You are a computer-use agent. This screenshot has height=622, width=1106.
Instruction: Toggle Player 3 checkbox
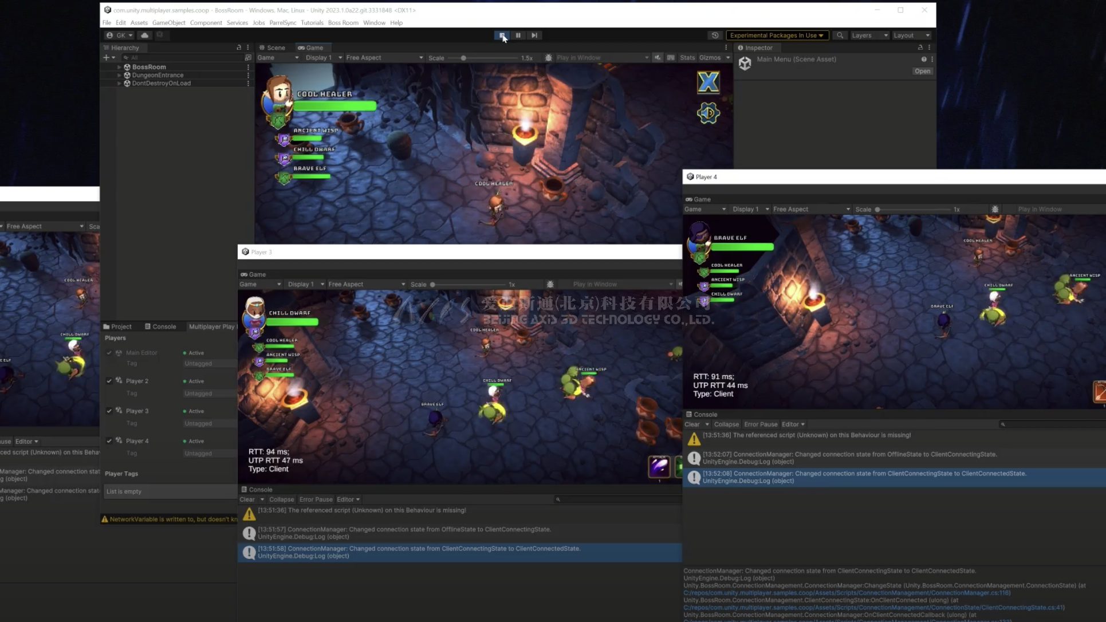pyautogui.click(x=109, y=411)
